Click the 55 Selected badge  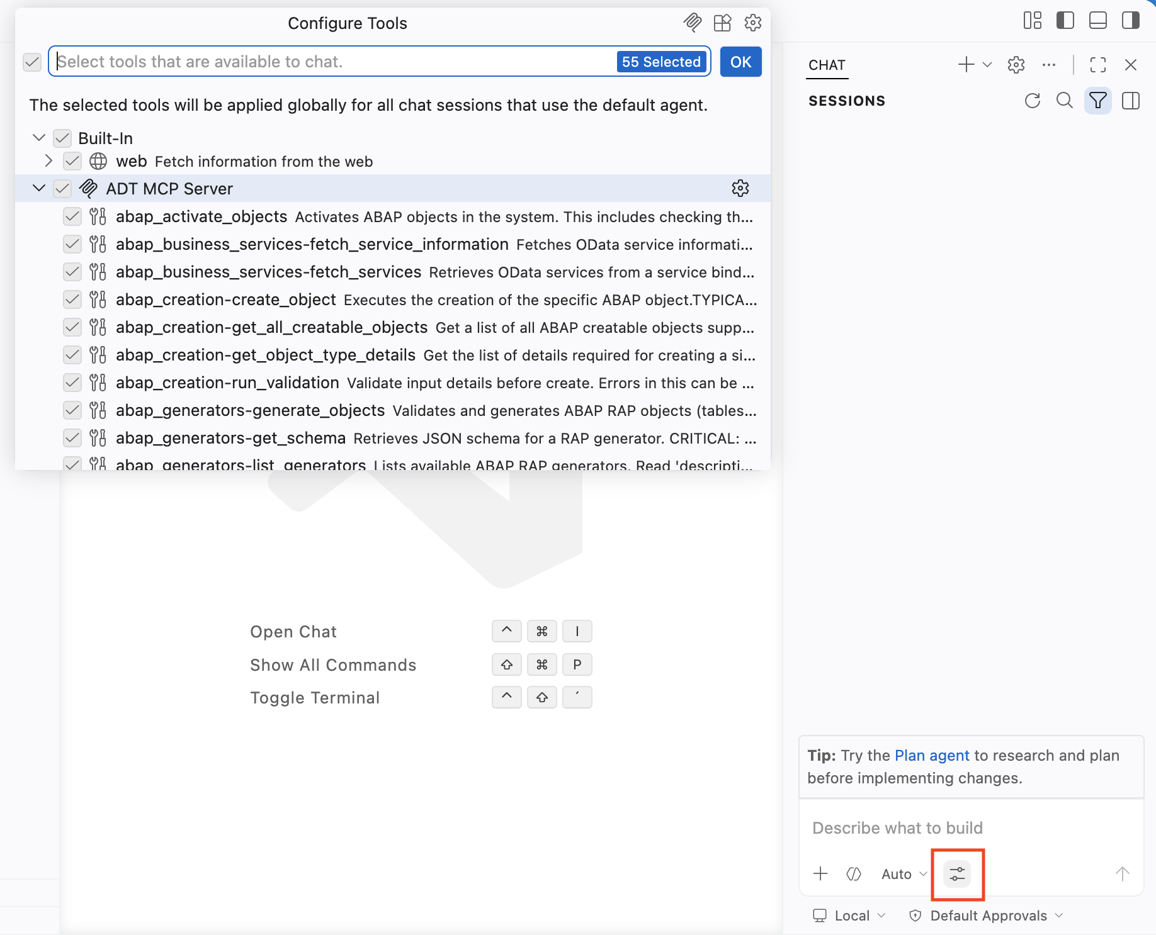[x=661, y=62]
